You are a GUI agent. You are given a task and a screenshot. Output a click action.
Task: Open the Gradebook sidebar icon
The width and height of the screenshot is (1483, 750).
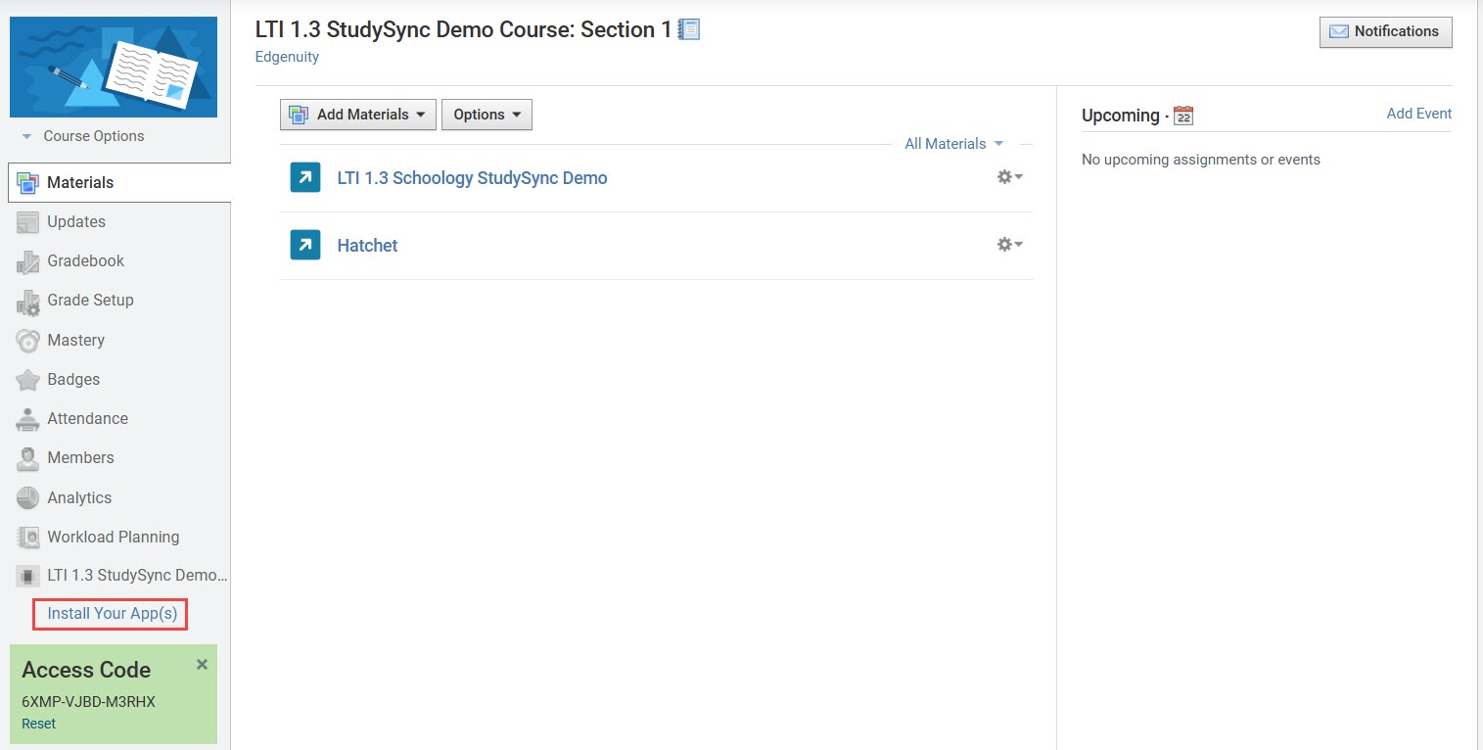tap(28, 261)
